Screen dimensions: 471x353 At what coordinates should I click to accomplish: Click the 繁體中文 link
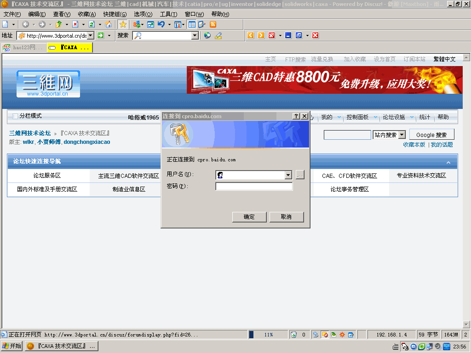click(x=444, y=59)
